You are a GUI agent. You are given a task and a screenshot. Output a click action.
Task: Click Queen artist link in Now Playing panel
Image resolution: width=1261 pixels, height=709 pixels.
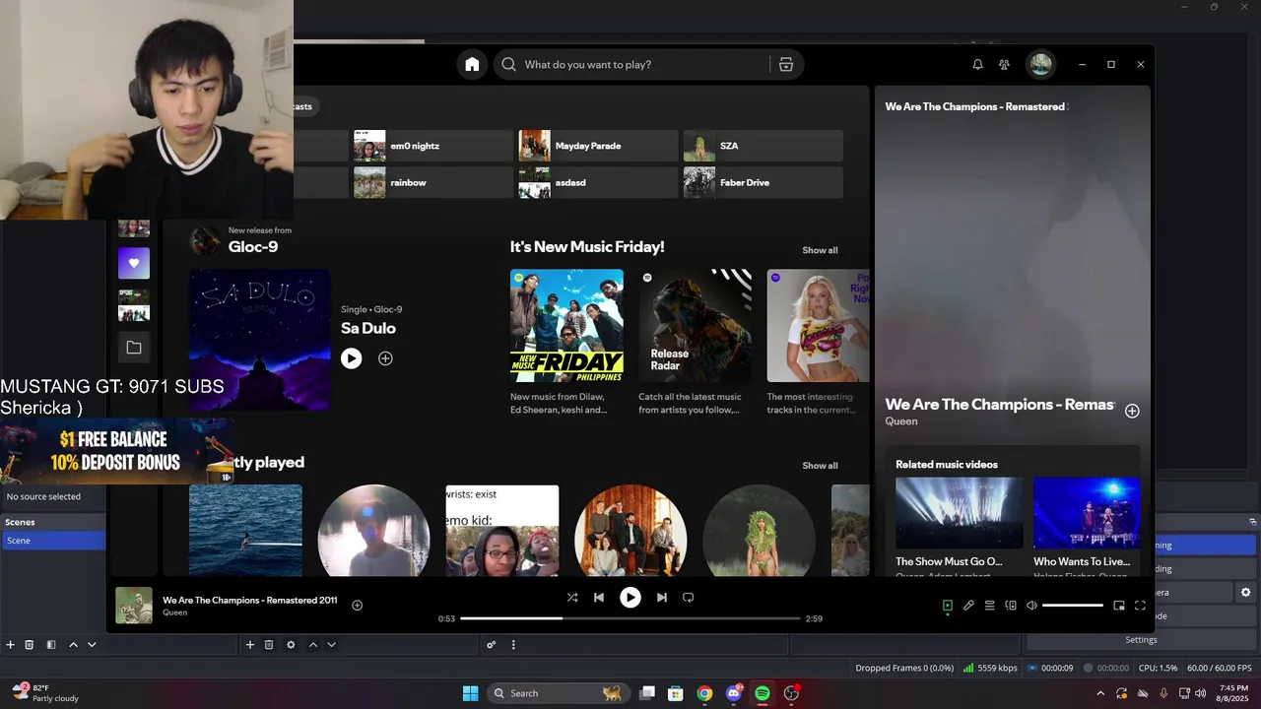coord(901,421)
